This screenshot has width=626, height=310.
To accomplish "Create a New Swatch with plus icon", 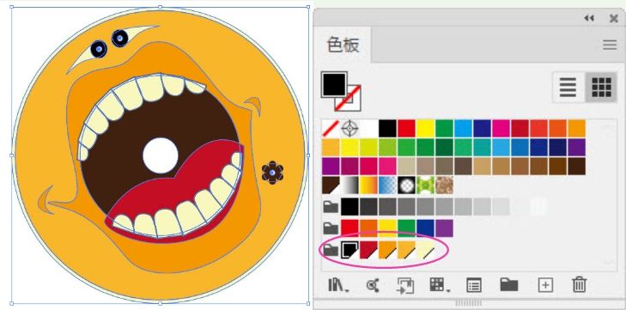I will 545,285.
